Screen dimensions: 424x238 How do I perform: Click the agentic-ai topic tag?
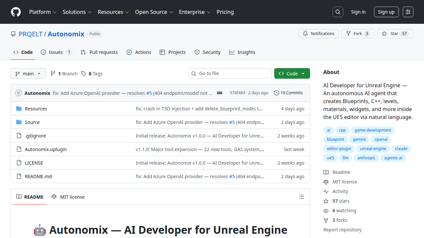[393, 158]
